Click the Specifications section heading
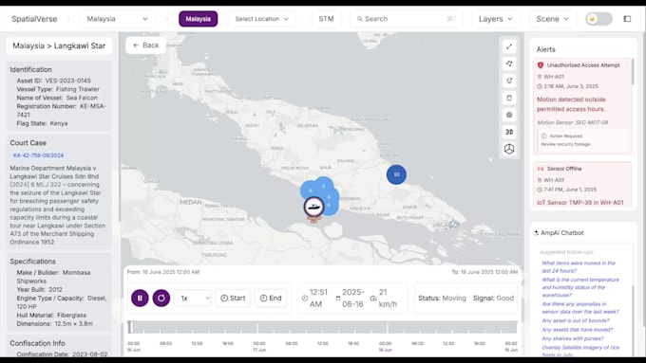This screenshot has width=646, height=363. (x=32, y=262)
